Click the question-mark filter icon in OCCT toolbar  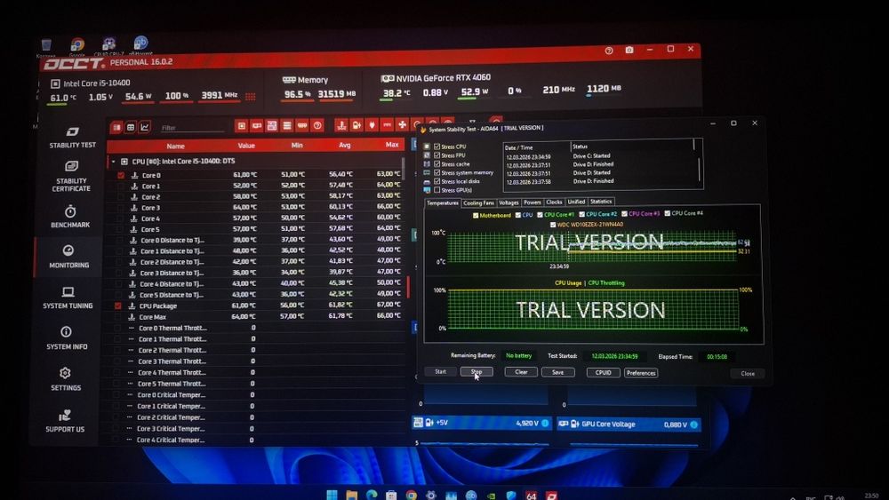click(x=317, y=126)
